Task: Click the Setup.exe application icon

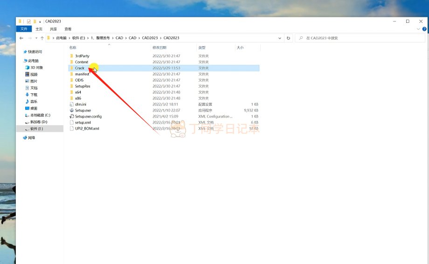Action: point(71,111)
